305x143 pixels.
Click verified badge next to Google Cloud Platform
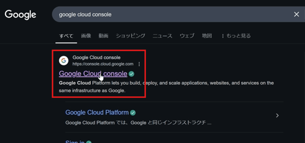(x=133, y=113)
